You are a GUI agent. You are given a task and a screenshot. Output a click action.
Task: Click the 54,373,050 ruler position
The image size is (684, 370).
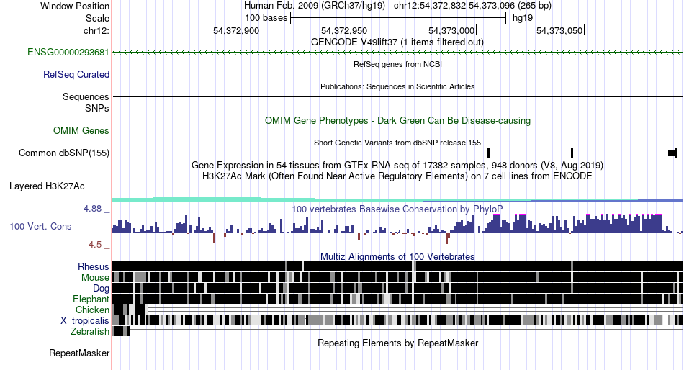tap(559, 30)
